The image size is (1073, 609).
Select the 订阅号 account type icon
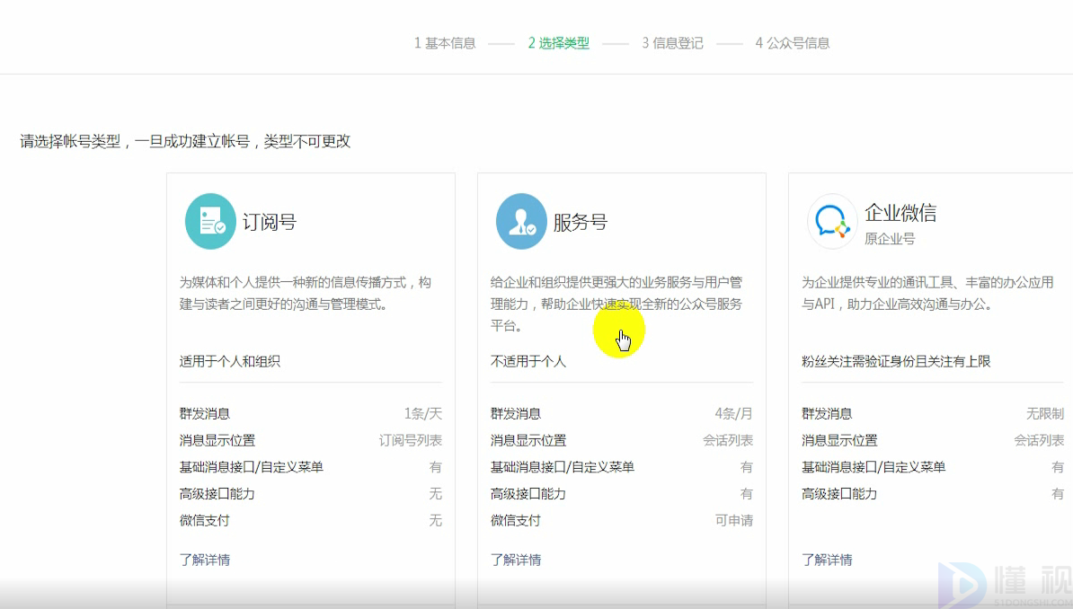(x=211, y=221)
